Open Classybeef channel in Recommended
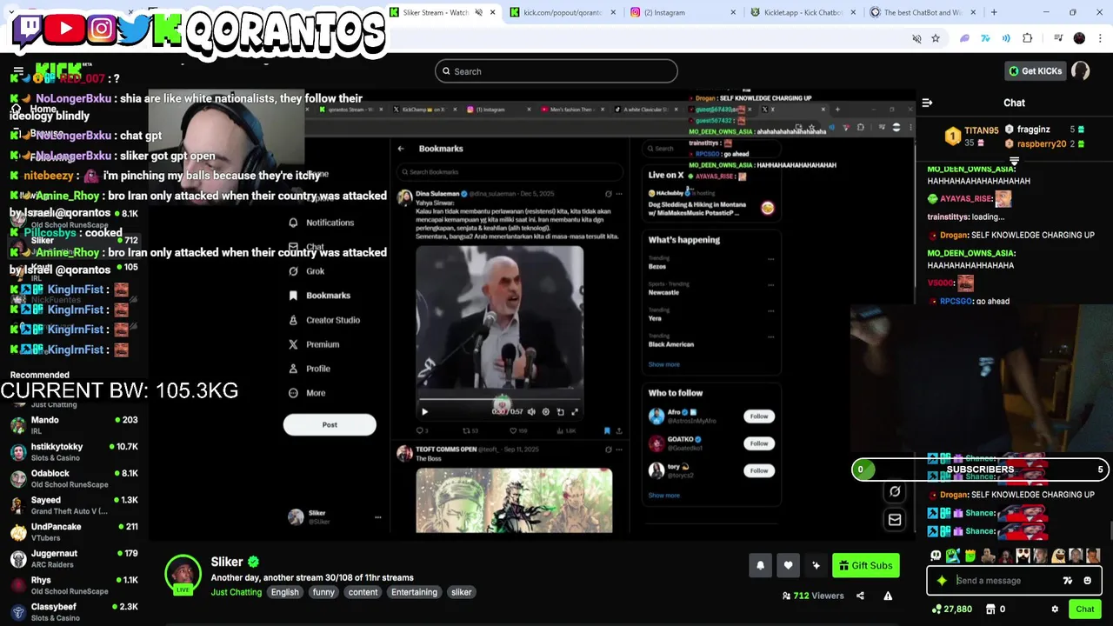The width and height of the screenshot is (1113, 626). coord(74,612)
